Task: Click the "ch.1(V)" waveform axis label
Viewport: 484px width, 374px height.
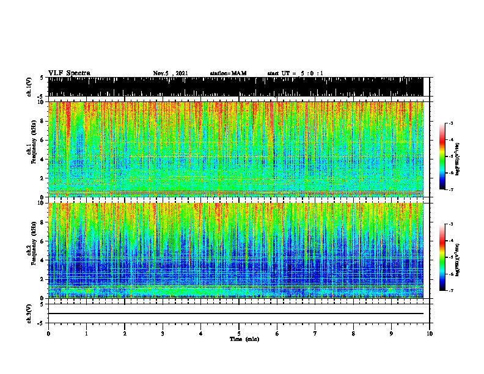Action: click(x=29, y=87)
